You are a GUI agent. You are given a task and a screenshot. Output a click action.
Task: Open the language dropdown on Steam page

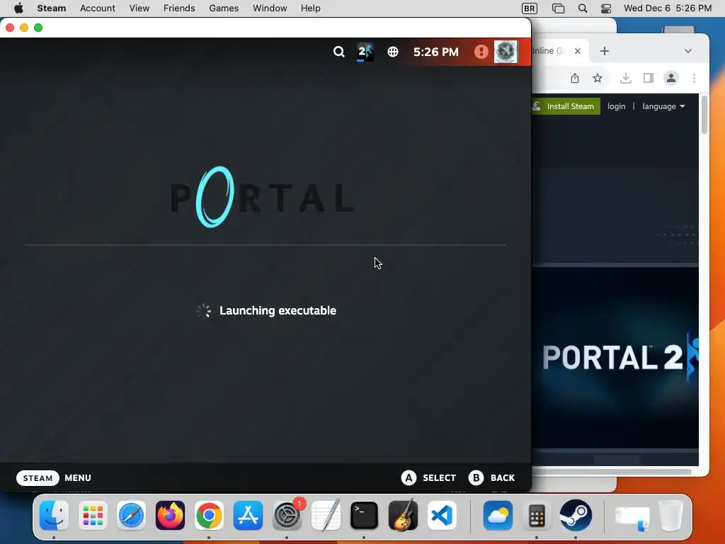tap(663, 106)
